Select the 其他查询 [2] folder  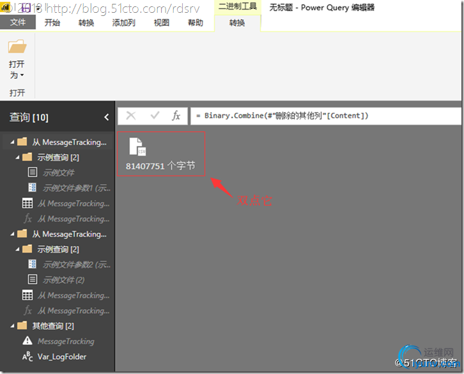point(53,326)
